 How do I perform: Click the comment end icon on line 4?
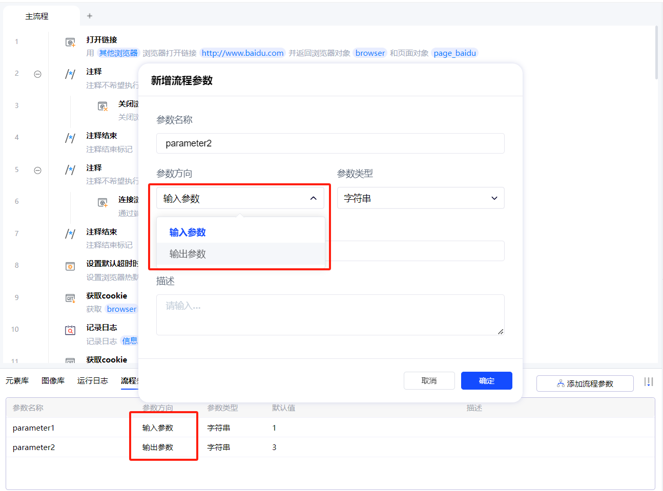point(70,138)
